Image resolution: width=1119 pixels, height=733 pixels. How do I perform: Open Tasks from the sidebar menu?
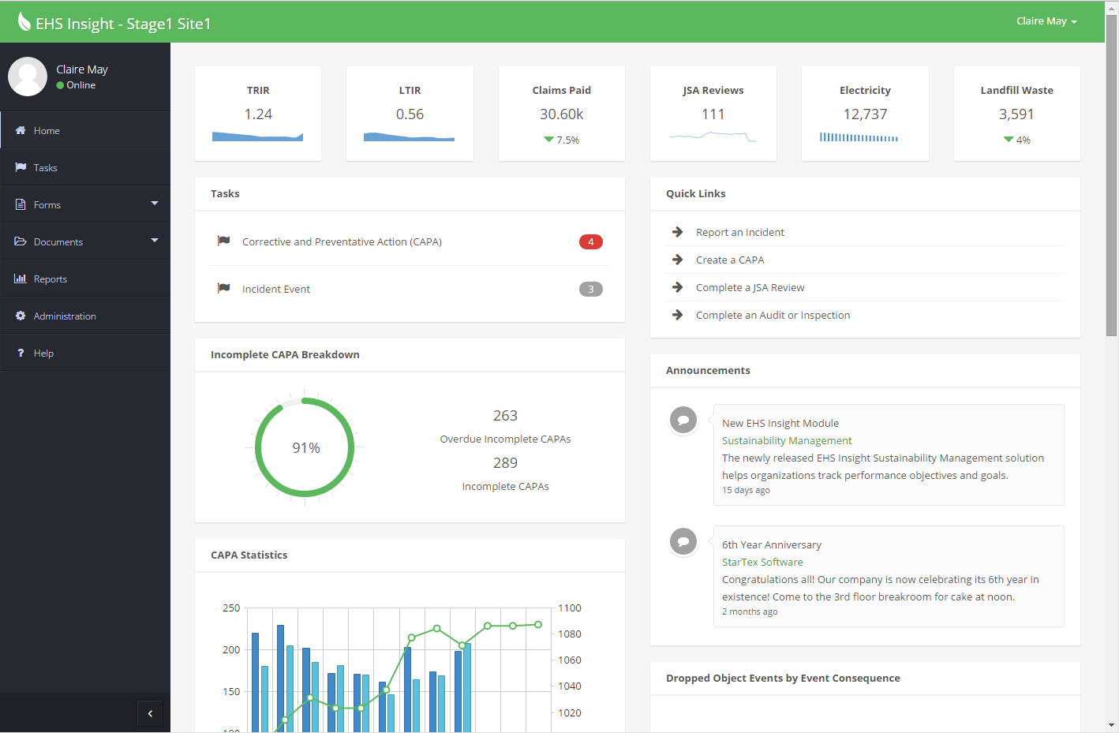[47, 167]
